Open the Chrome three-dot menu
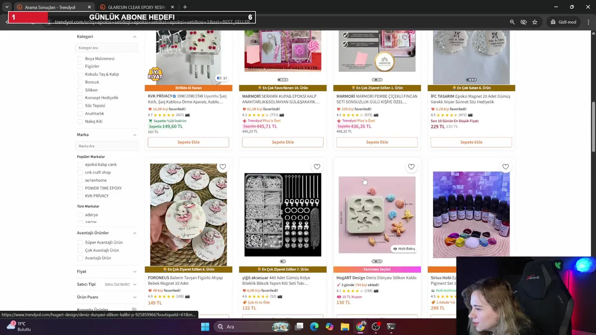This screenshot has width=596, height=335. click(x=589, y=22)
